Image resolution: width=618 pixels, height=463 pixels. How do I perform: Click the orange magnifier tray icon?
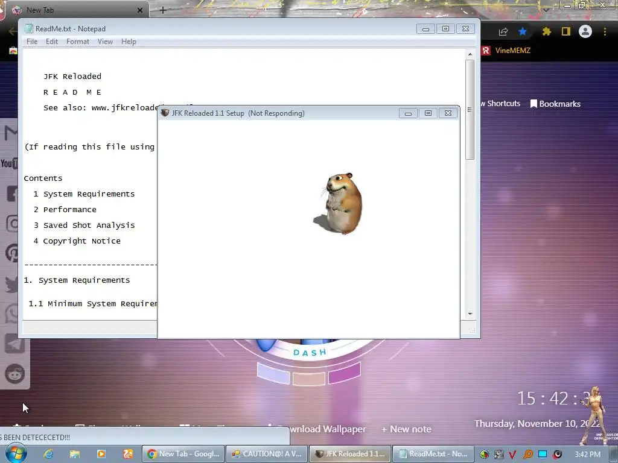click(527, 455)
